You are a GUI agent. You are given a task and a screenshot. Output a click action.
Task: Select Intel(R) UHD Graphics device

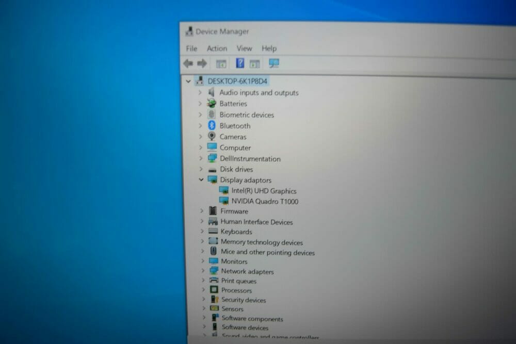click(264, 191)
